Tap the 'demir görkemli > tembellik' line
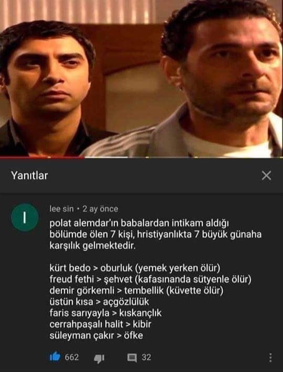283x372 pixels. click(x=136, y=290)
